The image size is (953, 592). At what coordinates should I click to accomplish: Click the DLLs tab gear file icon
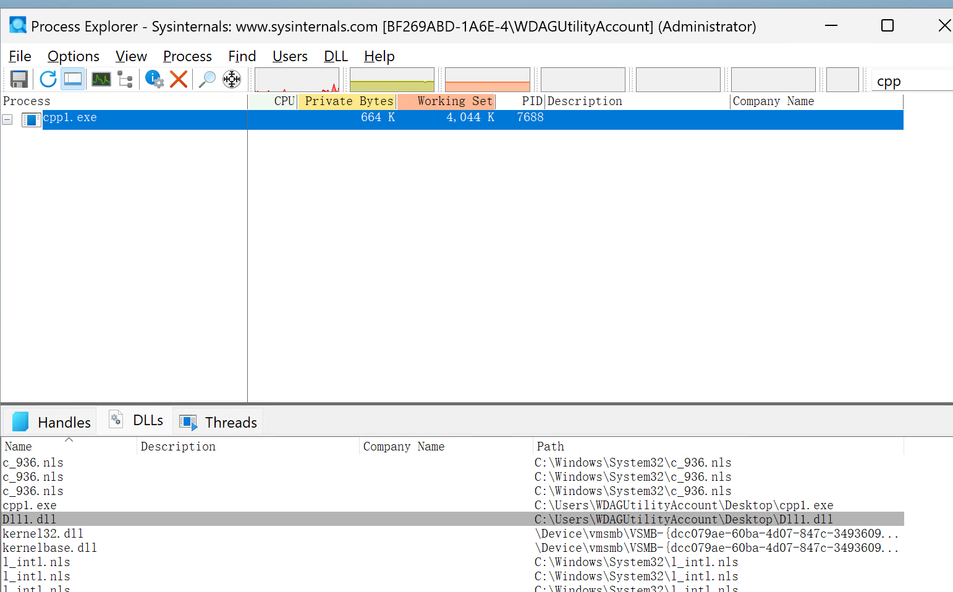pyautogui.click(x=116, y=420)
